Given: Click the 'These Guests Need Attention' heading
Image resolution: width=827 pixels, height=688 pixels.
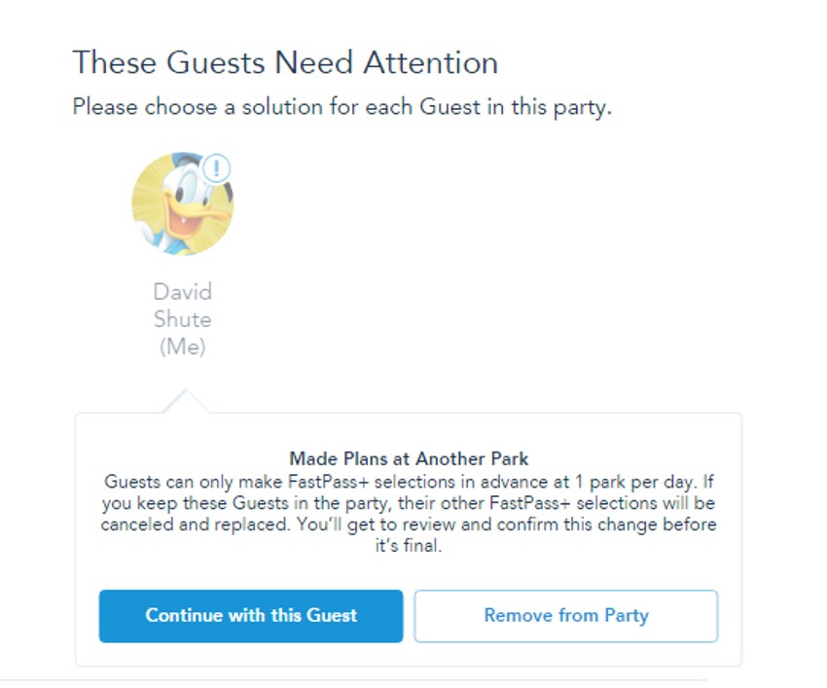Looking at the screenshot, I should (285, 62).
